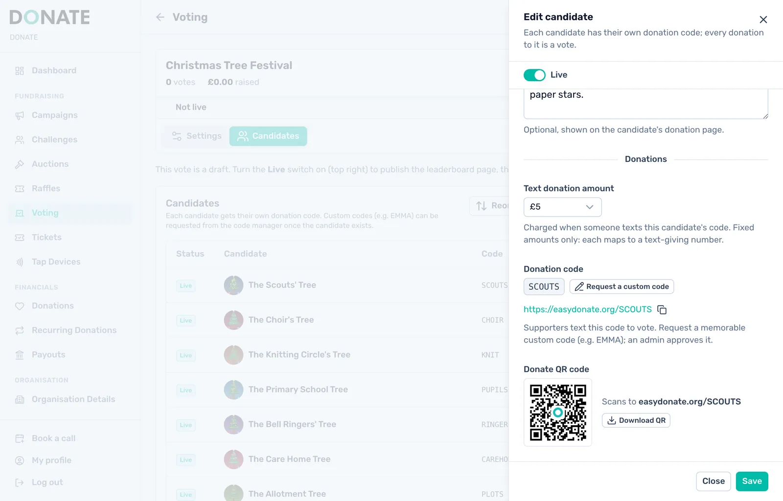Image resolution: width=783 pixels, height=501 pixels.
Task: Click Request a custom code button
Action: [x=622, y=286]
